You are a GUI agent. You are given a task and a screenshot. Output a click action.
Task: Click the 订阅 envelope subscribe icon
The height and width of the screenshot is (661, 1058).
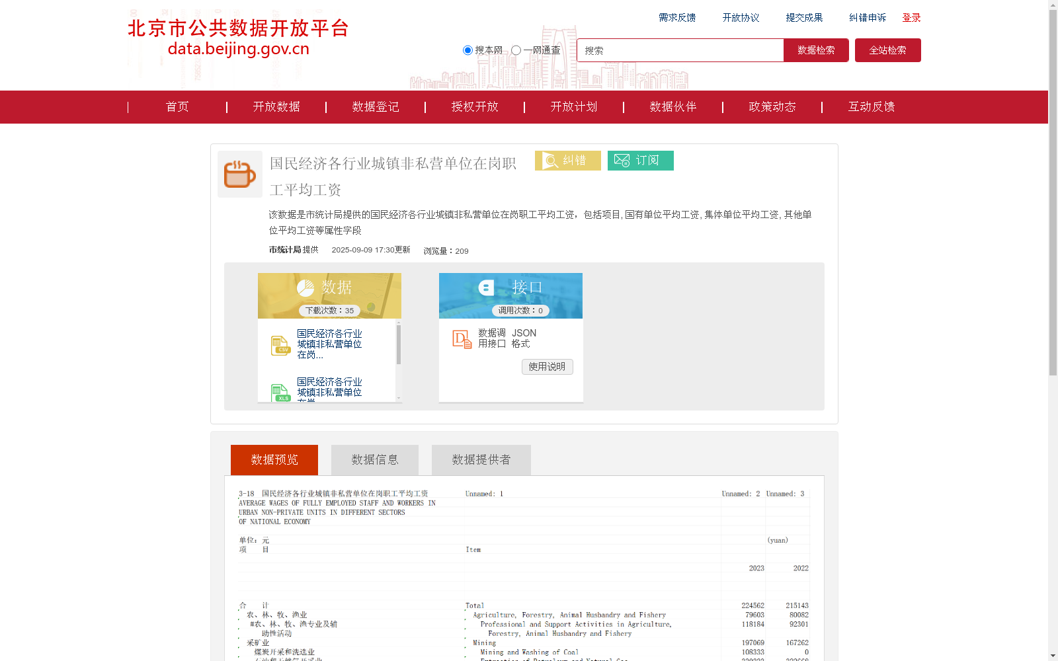click(622, 160)
